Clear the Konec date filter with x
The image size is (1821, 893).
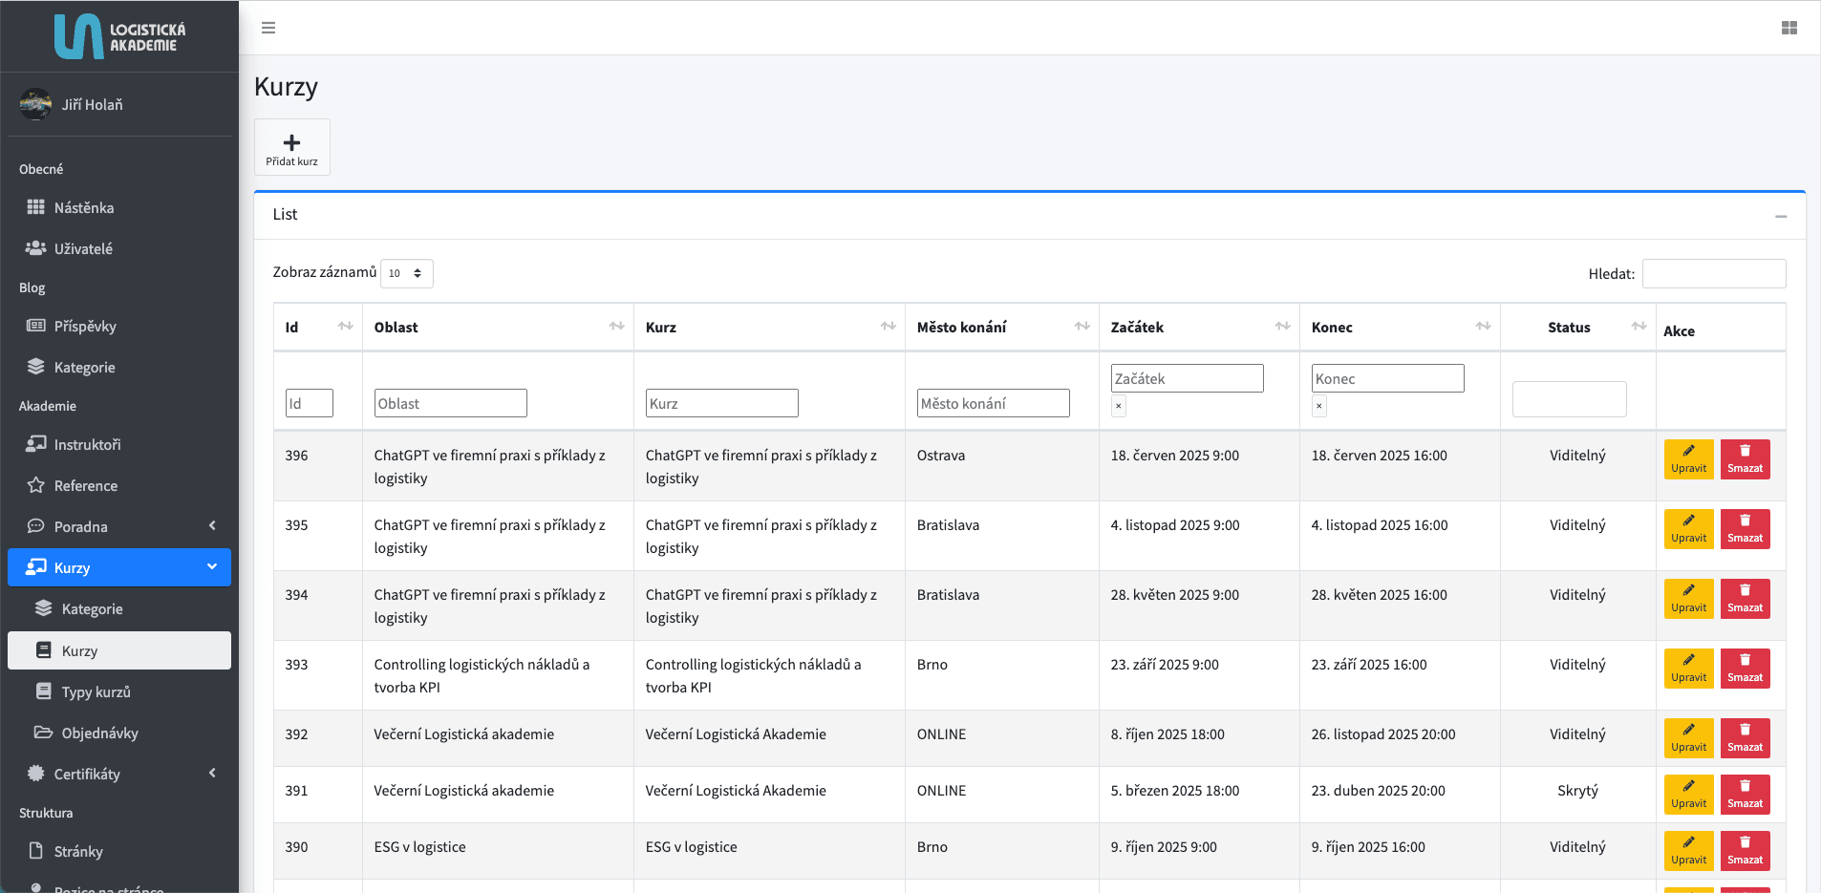1319,406
